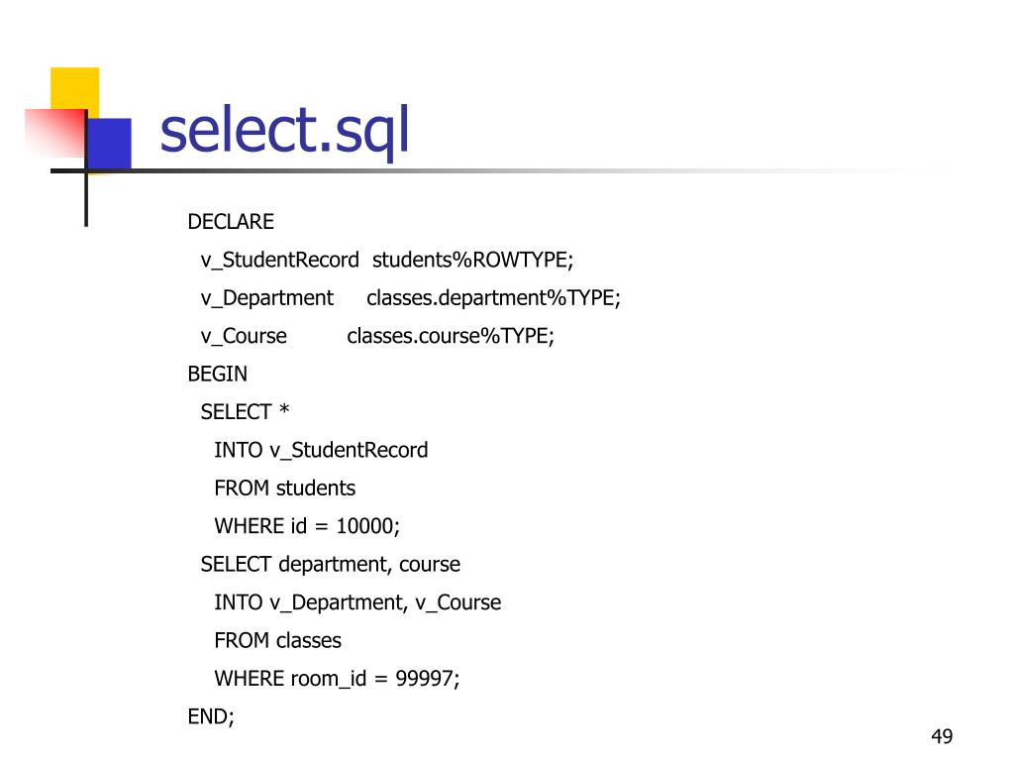Image resolution: width=1014 pixels, height=761 pixels.
Task: Click the SELECT * line
Action: 246,411
